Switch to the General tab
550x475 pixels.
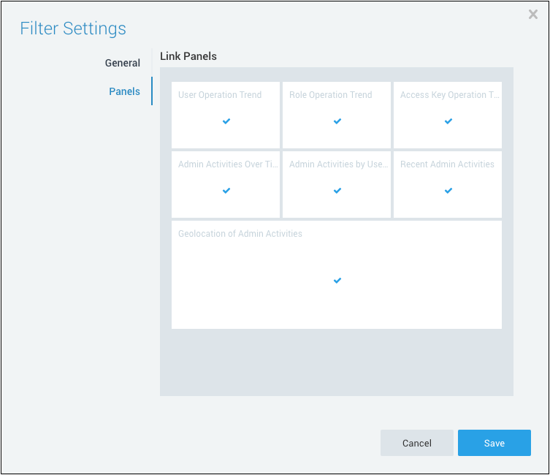[x=122, y=63]
